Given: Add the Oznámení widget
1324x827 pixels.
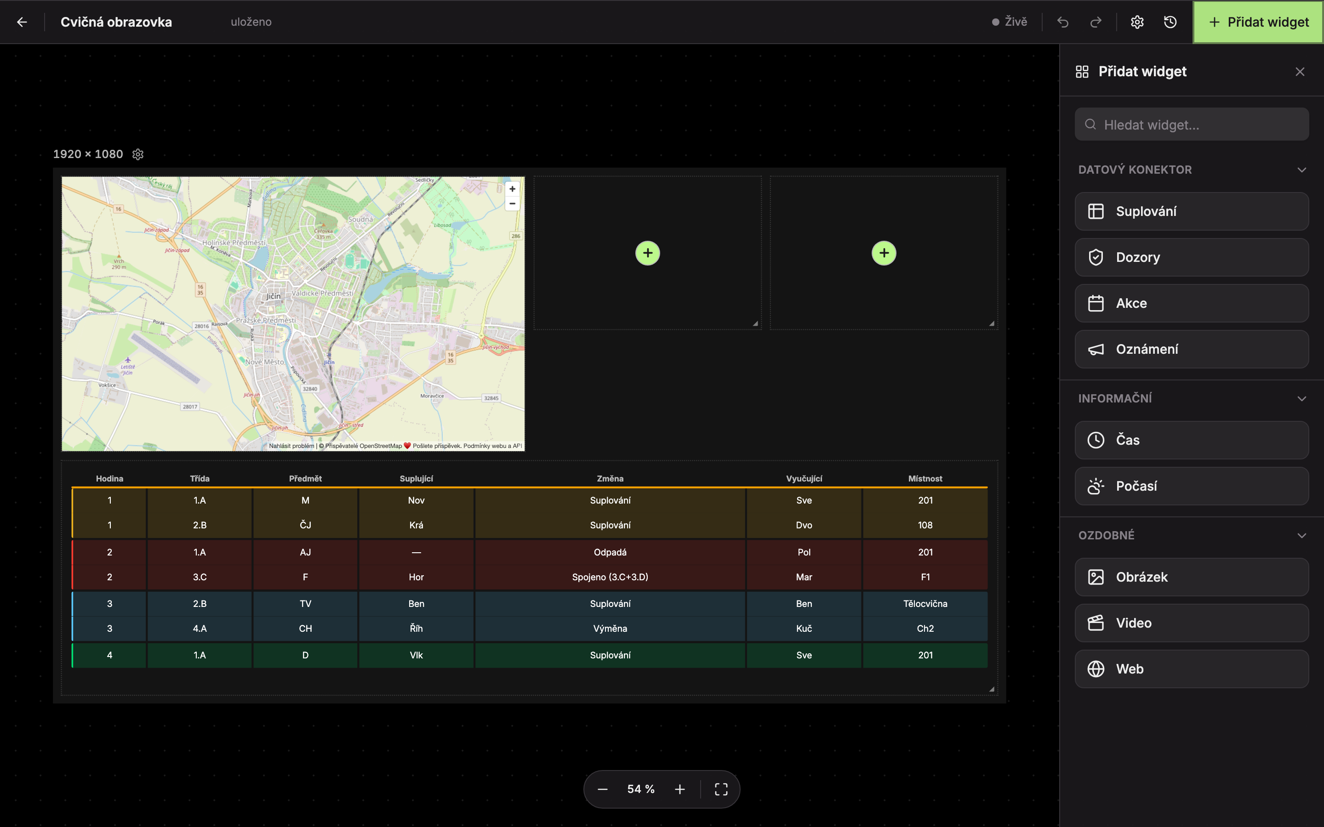Looking at the screenshot, I should 1192,349.
